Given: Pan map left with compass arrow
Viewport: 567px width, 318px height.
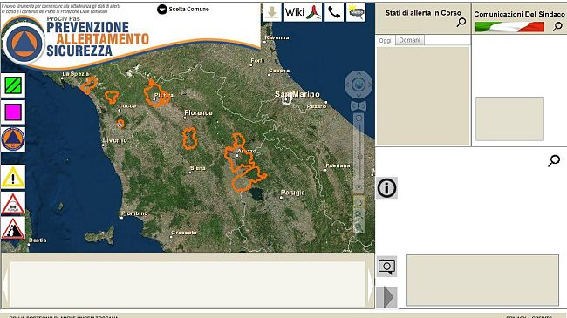Looking at the screenshot, I should [347, 85].
